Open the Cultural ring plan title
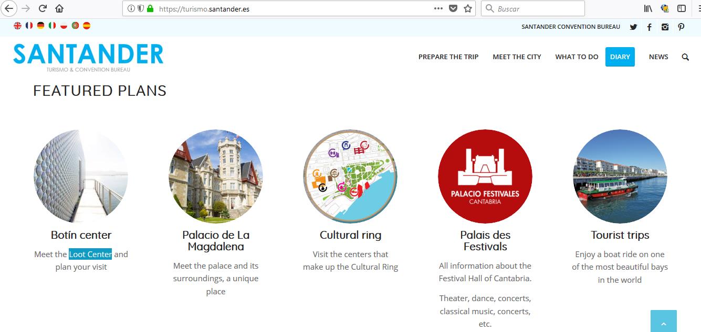Screen dimensions: 701x332 click(x=351, y=235)
